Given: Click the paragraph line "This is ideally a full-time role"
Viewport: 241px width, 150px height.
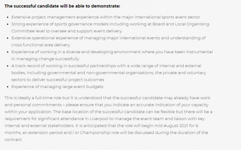Looking at the screenshot, I should click(x=107, y=98).
